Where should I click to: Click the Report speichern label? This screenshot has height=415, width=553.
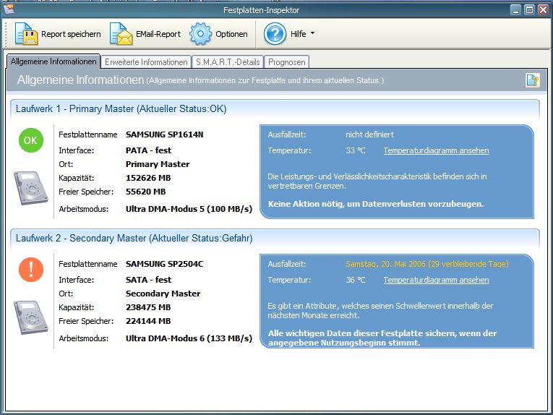coord(71,34)
